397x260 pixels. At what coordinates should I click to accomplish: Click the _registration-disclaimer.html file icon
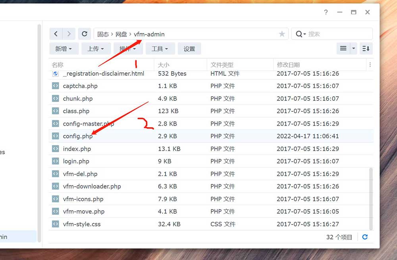pyautogui.click(x=56, y=74)
